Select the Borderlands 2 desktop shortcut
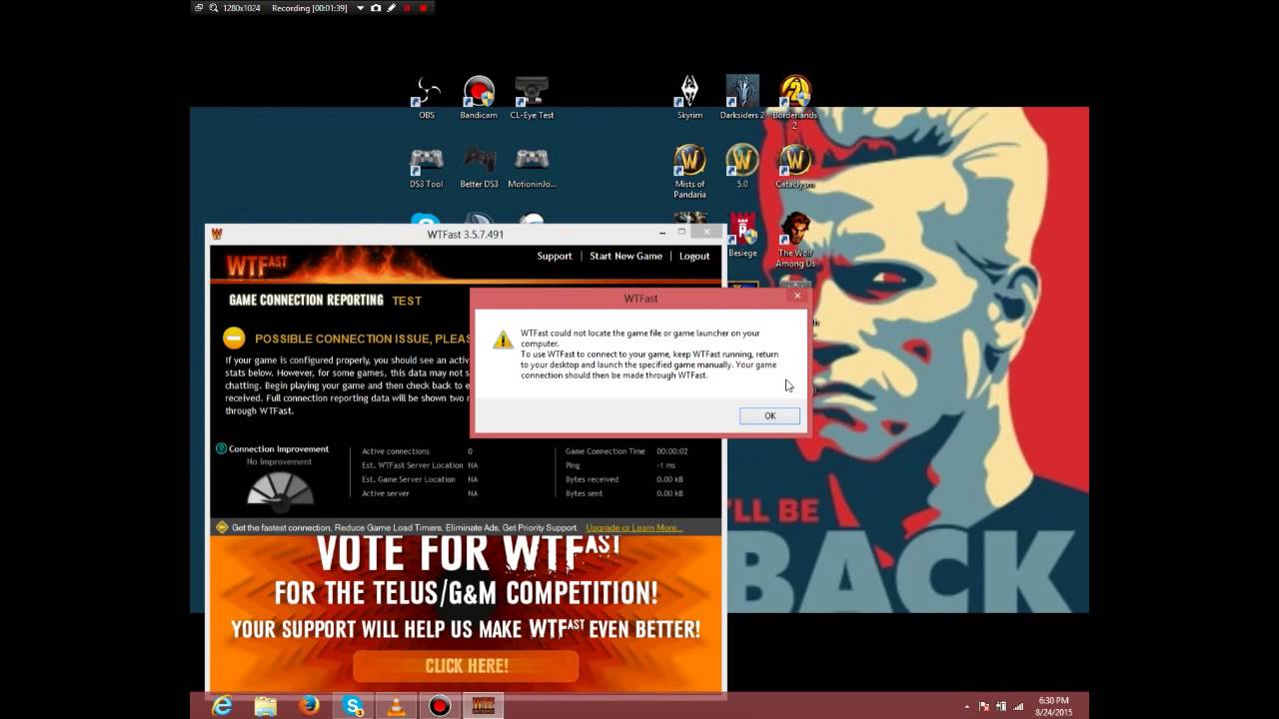Image resolution: width=1279 pixels, height=719 pixels. click(795, 103)
